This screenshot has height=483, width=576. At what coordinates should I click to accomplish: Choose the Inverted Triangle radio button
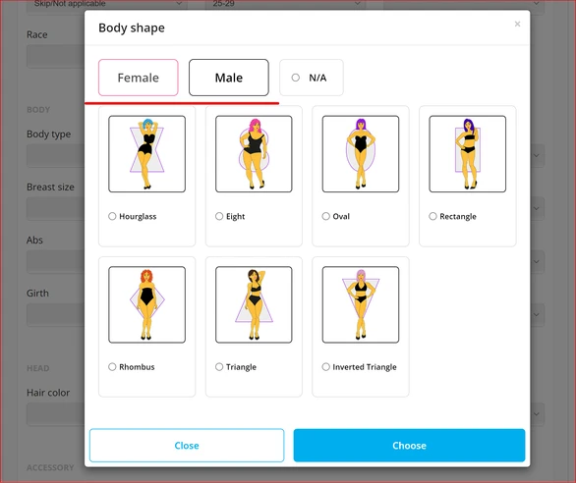coord(325,366)
